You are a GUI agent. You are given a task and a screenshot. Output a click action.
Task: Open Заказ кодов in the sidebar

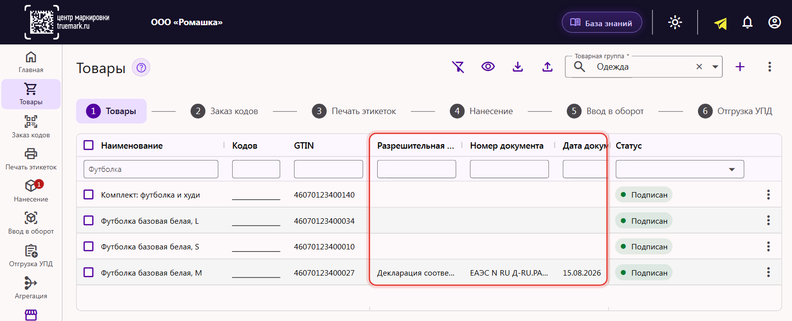(31, 126)
